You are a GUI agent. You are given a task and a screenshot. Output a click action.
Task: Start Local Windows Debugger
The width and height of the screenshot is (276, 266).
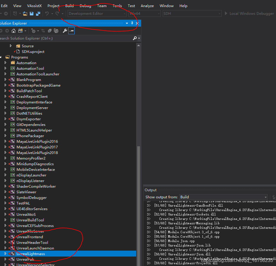point(250,14)
